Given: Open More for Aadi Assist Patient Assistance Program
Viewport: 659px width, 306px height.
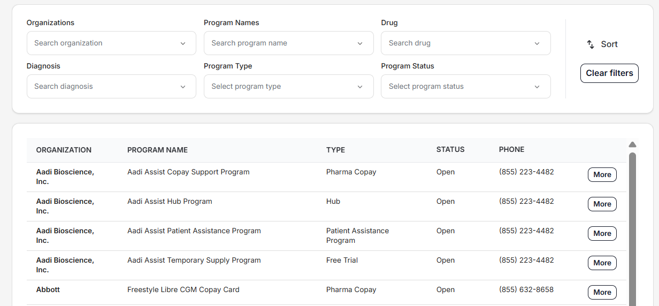Looking at the screenshot, I should click(602, 233).
